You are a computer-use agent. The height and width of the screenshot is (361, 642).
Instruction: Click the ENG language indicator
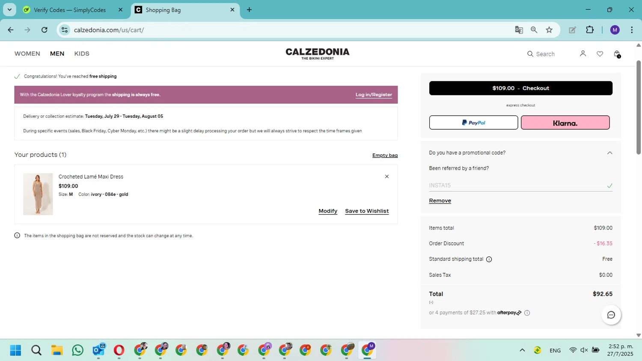click(x=555, y=350)
